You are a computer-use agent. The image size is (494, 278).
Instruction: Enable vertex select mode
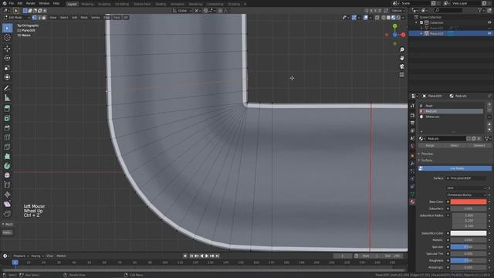click(35, 18)
